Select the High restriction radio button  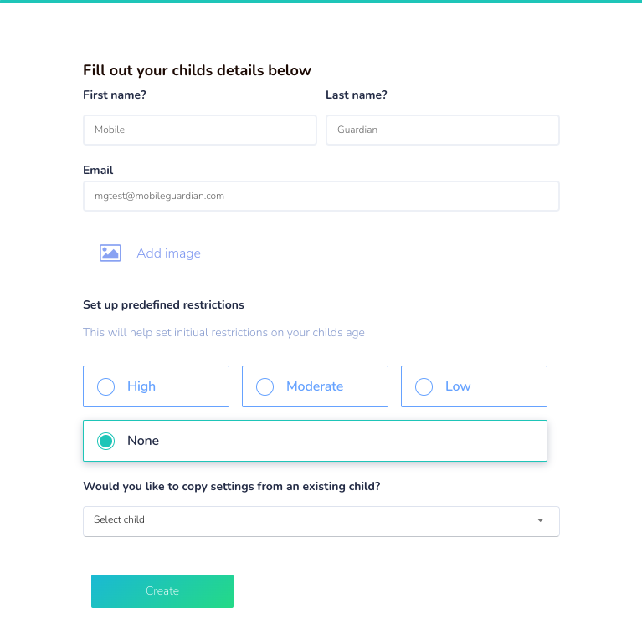105,386
